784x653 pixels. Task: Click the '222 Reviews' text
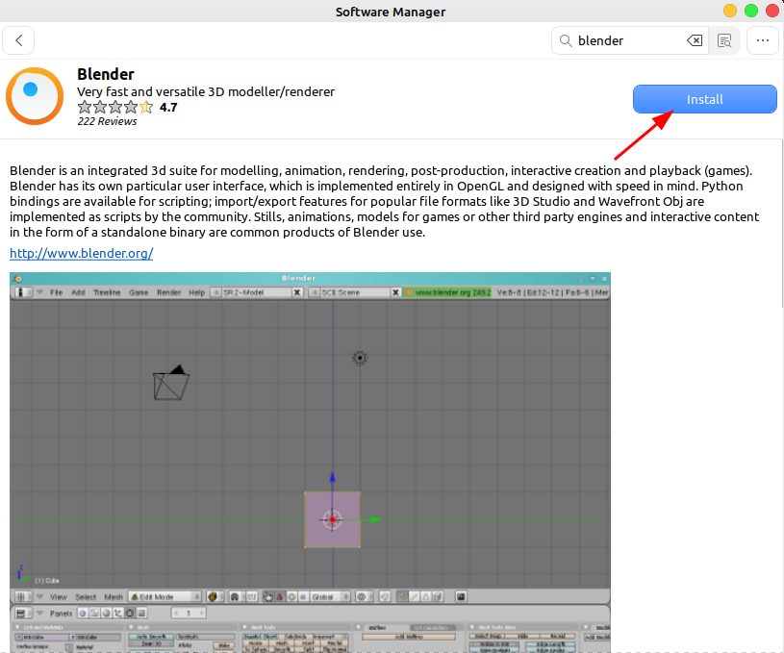[x=107, y=121]
